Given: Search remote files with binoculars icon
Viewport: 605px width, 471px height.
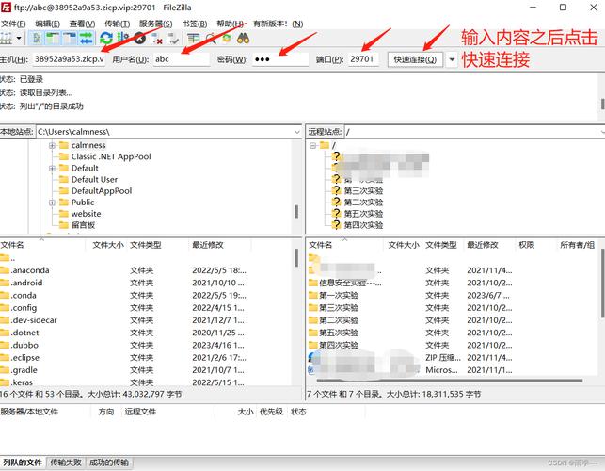Looking at the screenshot, I should [x=243, y=38].
